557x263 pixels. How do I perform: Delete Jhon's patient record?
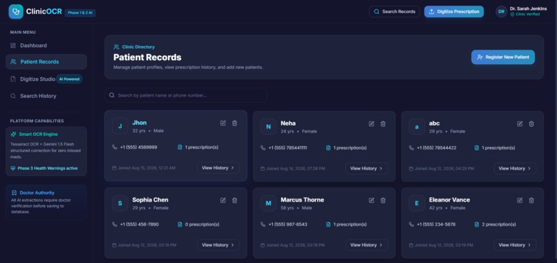pyautogui.click(x=234, y=123)
